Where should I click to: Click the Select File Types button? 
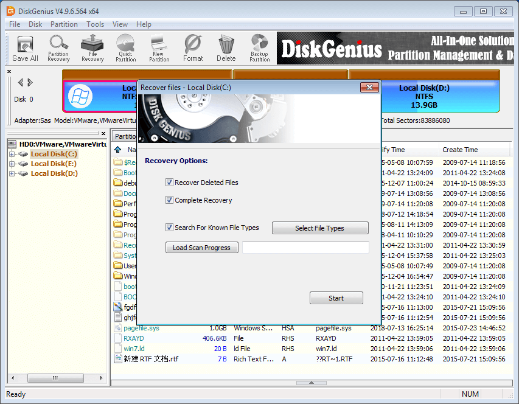pyautogui.click(x=320, y=228)
